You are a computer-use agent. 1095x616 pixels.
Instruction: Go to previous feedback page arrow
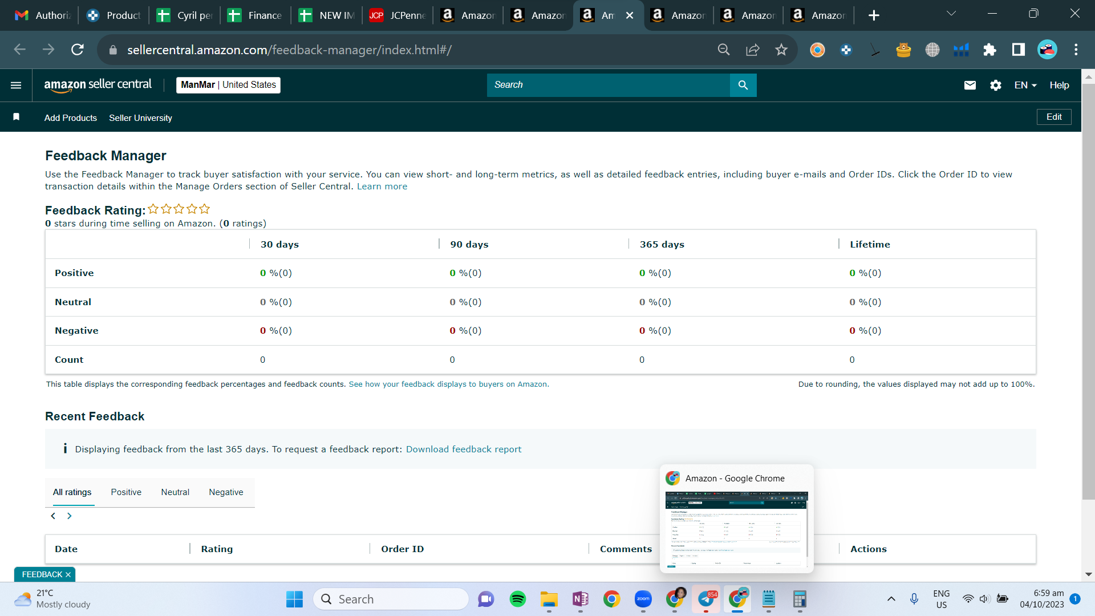[x=53, y=516]
